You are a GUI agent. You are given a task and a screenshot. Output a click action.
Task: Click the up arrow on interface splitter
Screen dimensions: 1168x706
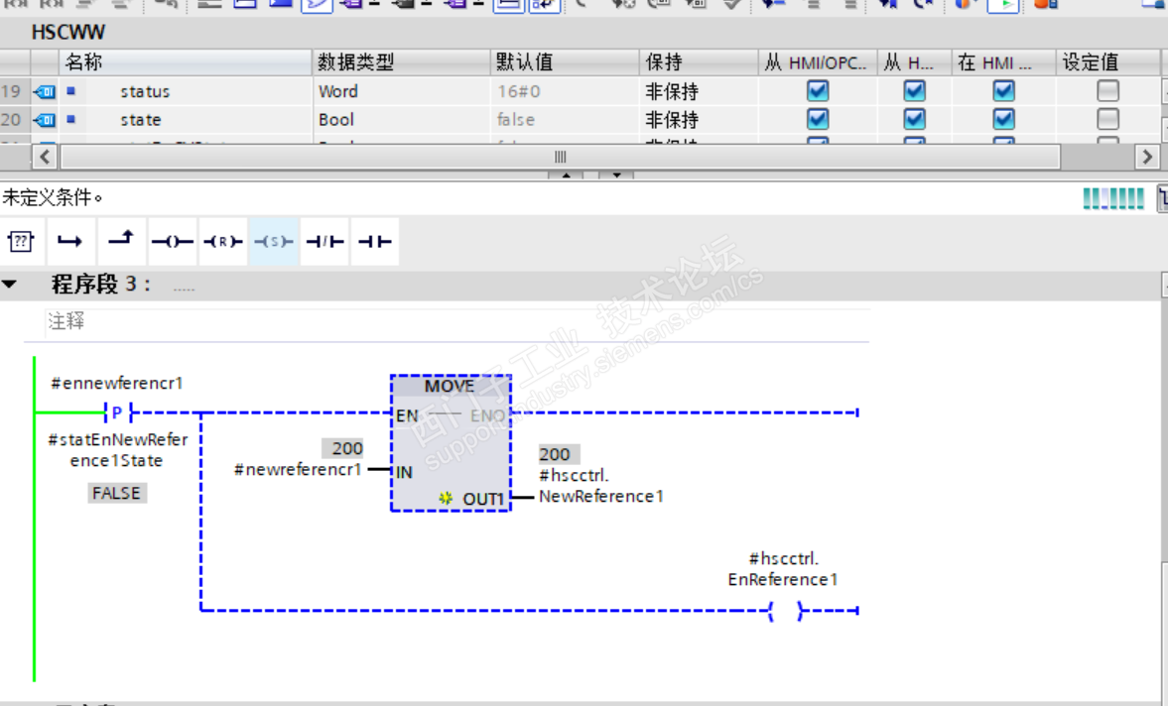point(566,176)
